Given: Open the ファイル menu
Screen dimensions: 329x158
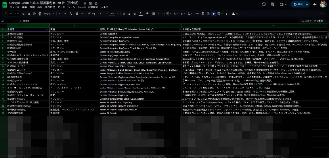Looking at the screenshot, I should click(14, 7).
